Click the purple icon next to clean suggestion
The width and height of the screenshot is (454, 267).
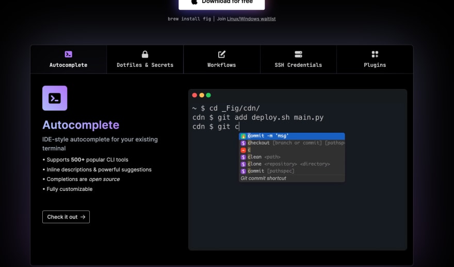pos(243,157)
